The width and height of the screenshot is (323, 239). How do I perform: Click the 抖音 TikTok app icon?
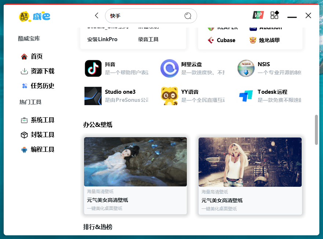tap(93, 68)
